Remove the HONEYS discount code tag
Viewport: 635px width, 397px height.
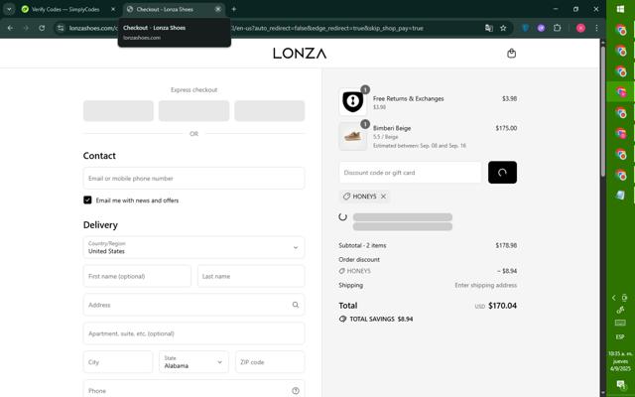[384, 197]
